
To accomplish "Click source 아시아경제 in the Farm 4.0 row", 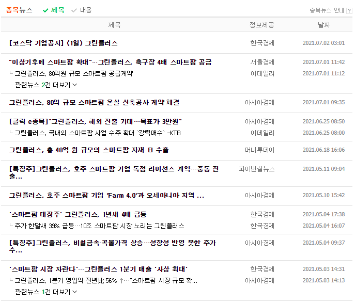I will click(259, 195).
